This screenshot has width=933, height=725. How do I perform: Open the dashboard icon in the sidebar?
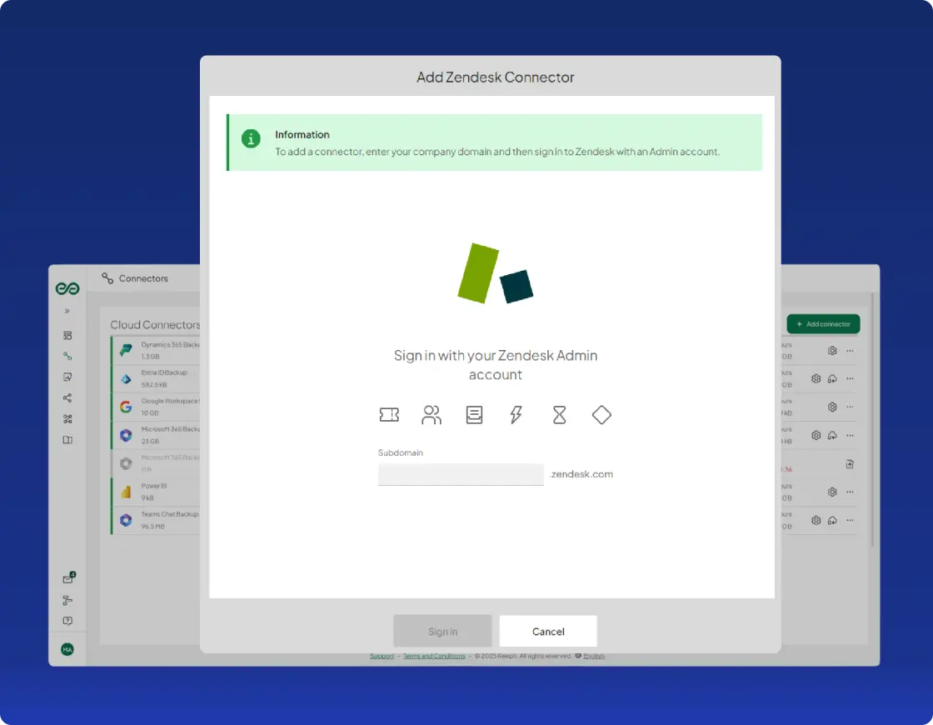pos(67,335)
